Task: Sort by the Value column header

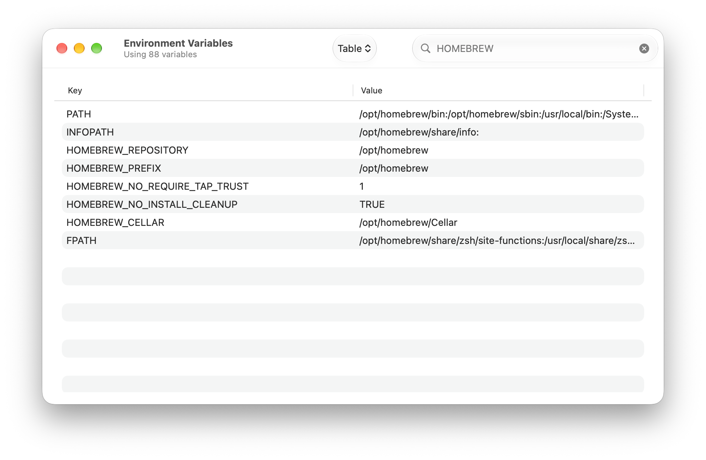Action: click(x=371, y=90)
